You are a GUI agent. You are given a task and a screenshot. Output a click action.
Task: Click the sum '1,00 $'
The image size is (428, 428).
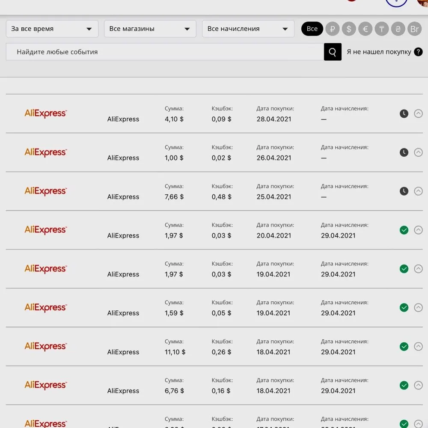(x=174, y=158)
